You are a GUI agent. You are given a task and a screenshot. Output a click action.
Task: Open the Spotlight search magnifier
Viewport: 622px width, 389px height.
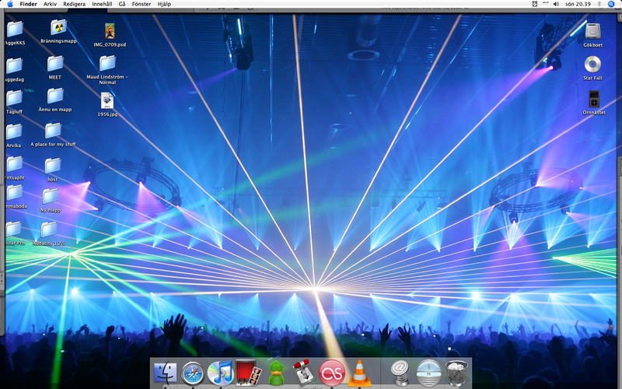pos(610,4)
